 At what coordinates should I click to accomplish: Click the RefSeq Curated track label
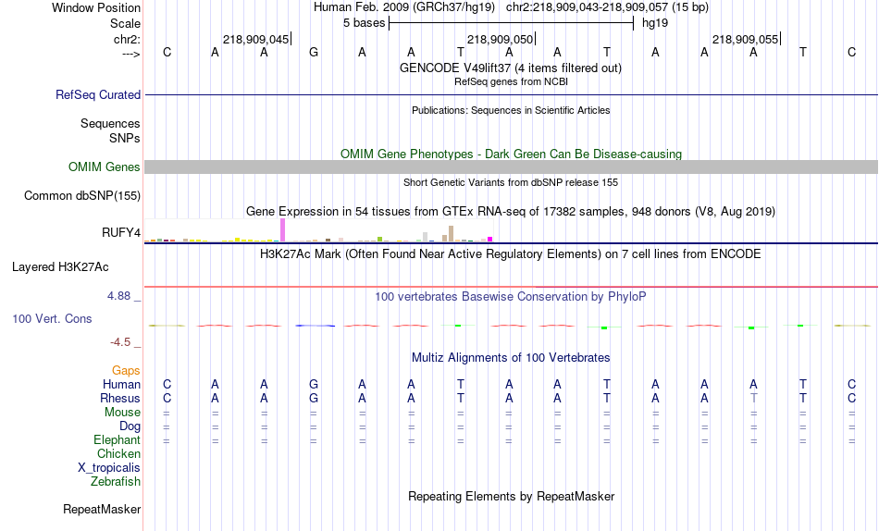point(97,94)
